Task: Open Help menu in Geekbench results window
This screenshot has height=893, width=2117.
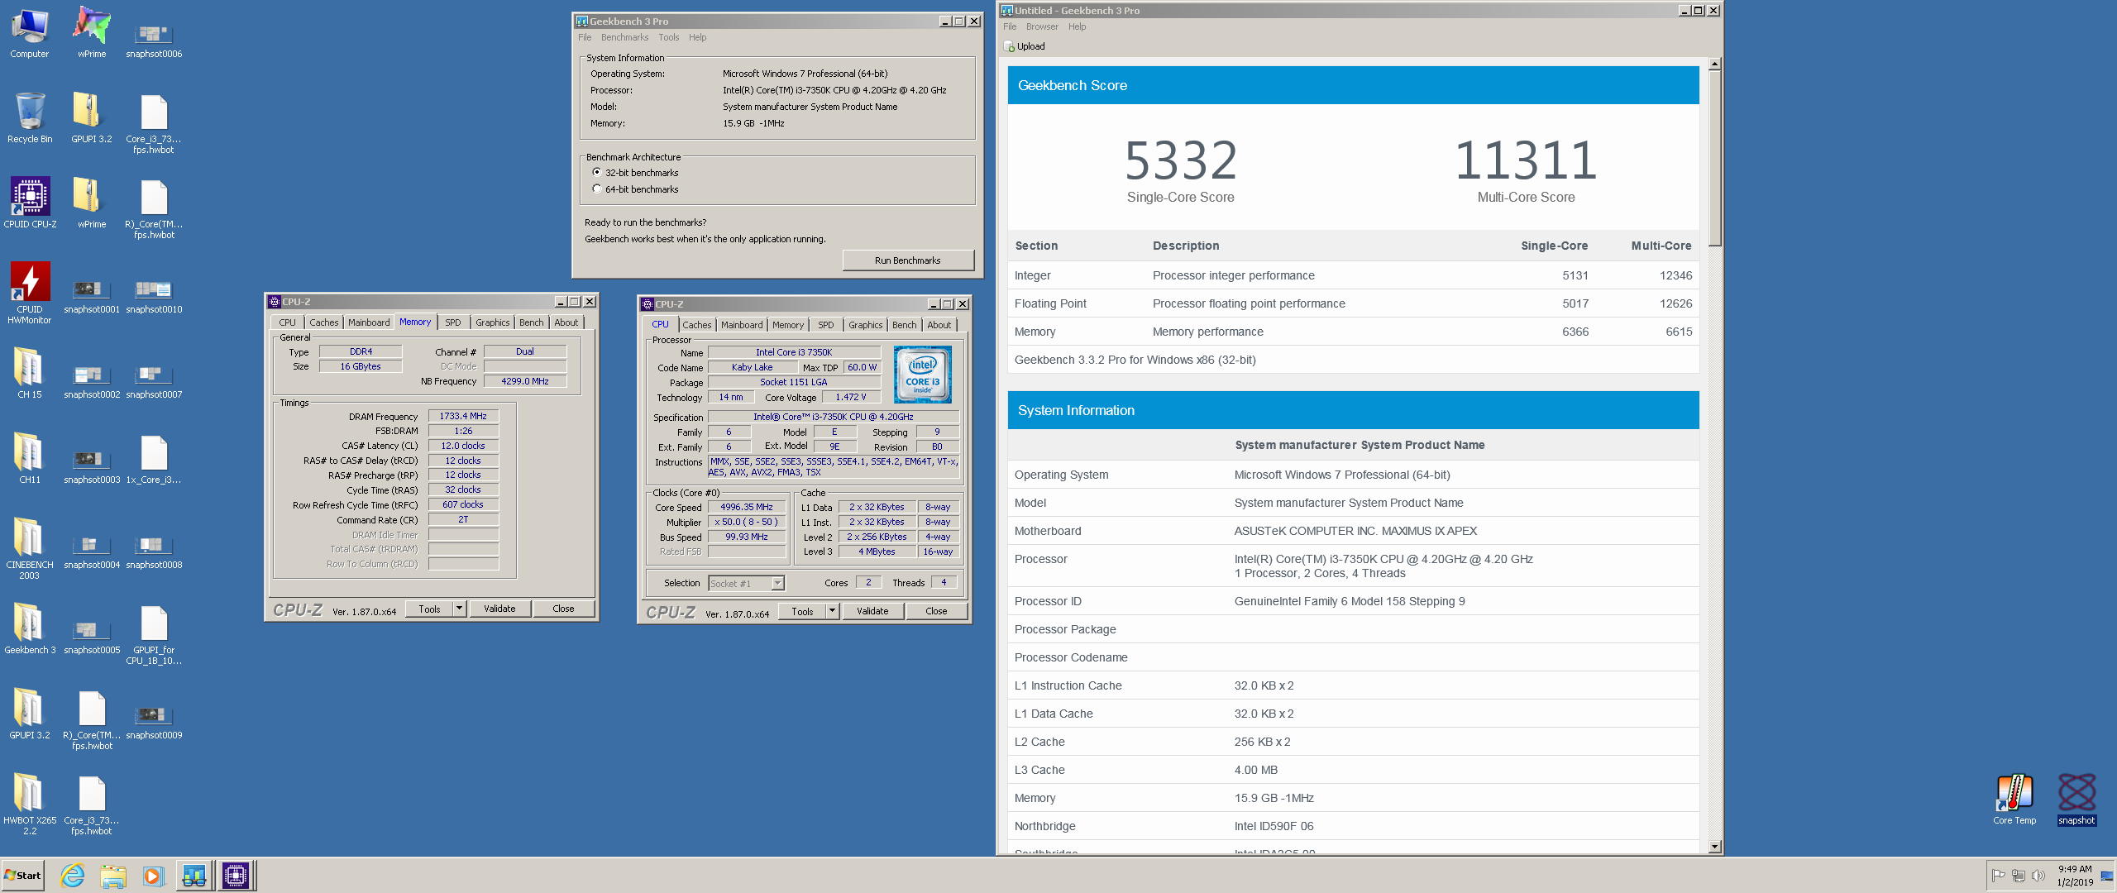Action: [x=1077, y=27]
